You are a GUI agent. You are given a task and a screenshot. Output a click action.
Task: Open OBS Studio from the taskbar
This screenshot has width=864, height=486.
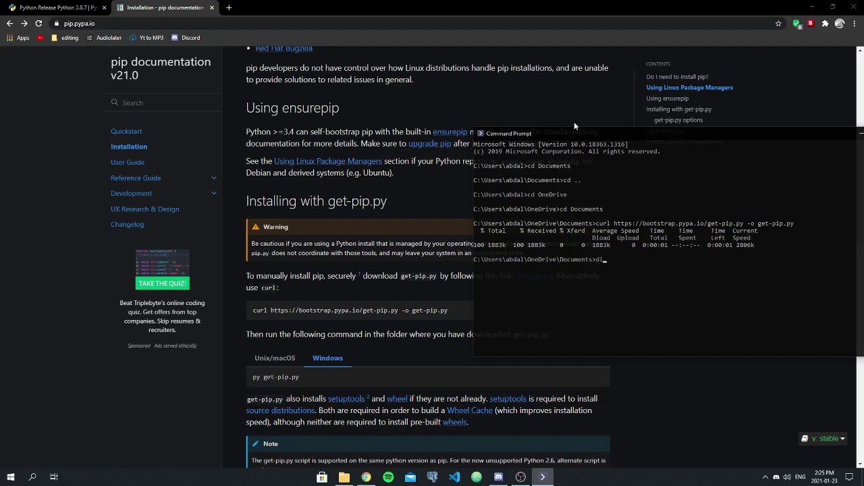click(x=520, y=477)
